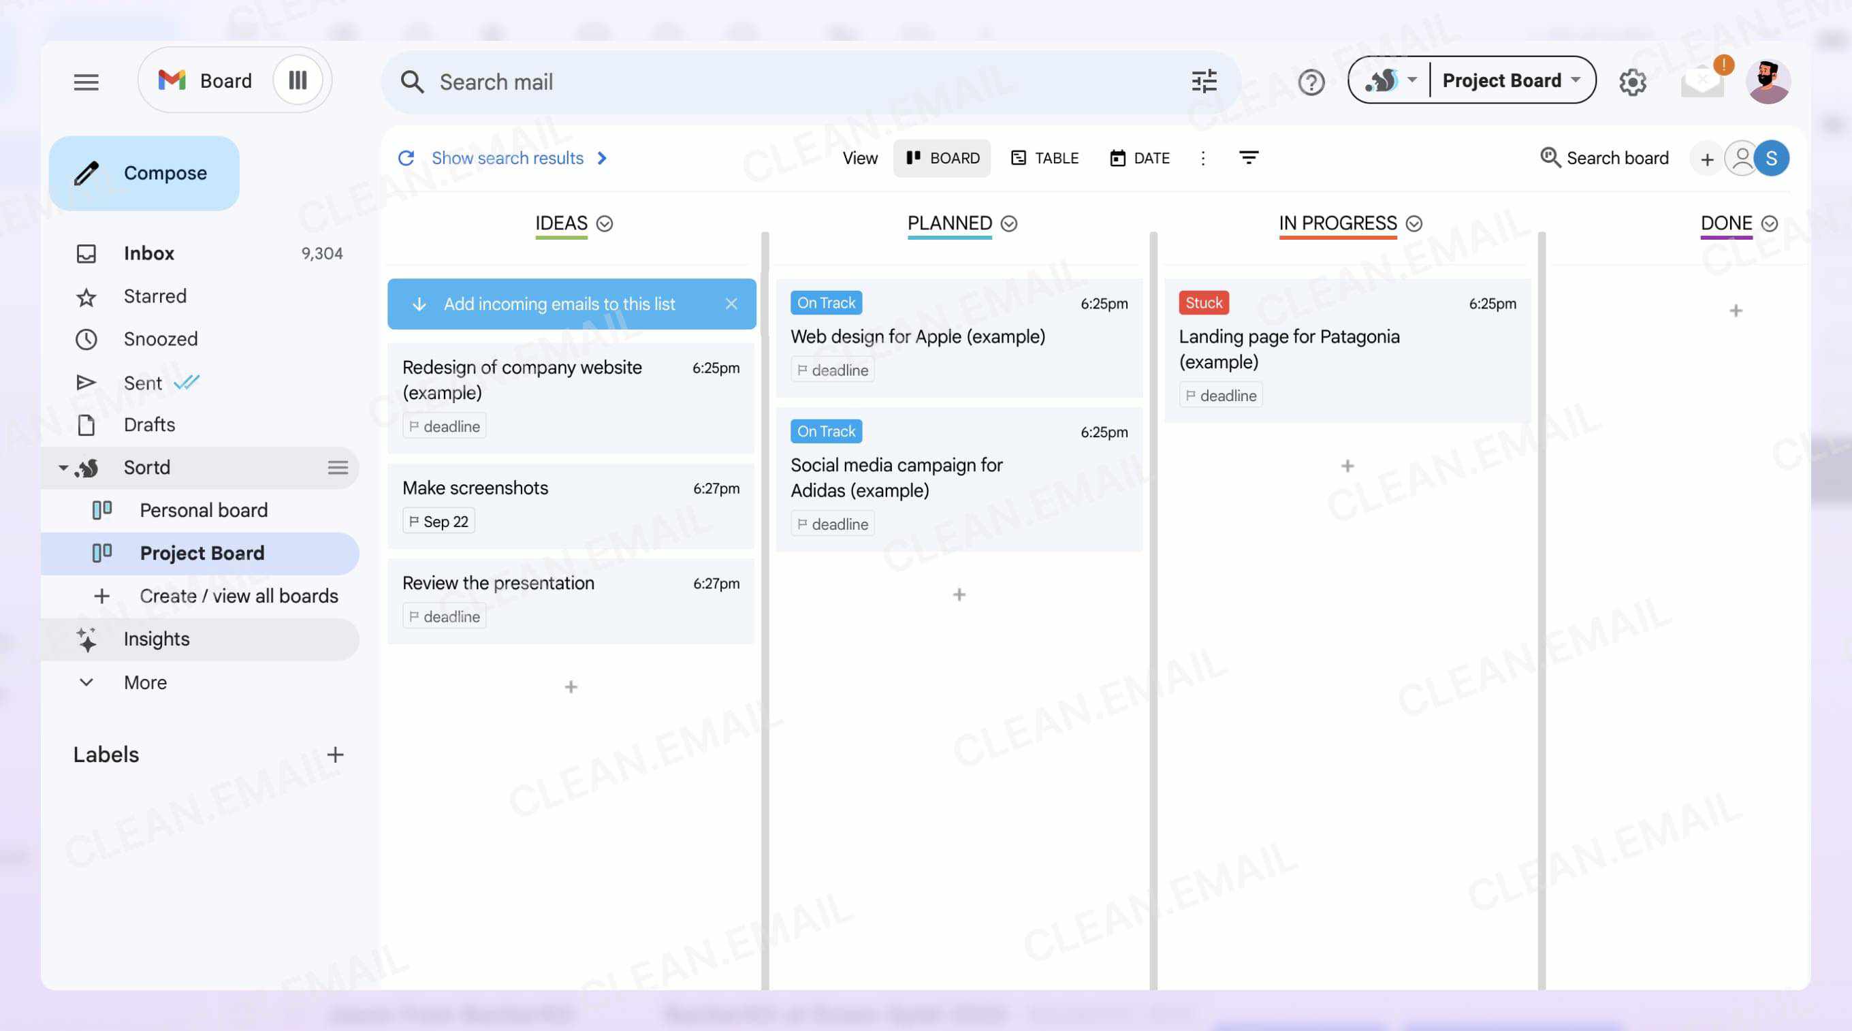Expand the More section in sidebar
This screenshot has width=1852, height=1031.
[x=86, y=682]
